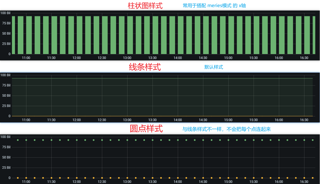
Task: Click the 13:00 time label under bar chart
Action: coord(127,58)
